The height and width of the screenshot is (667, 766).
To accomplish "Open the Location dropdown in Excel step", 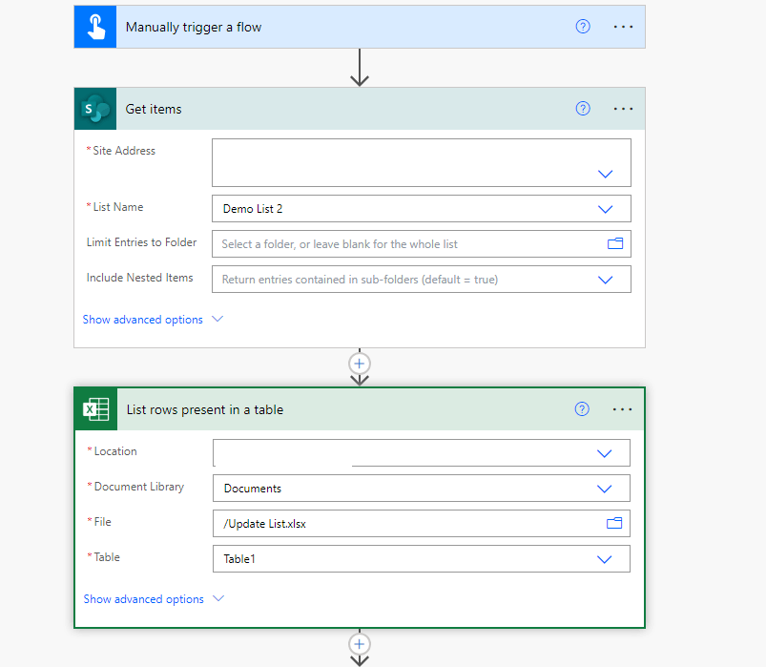I will click(604, 452).
